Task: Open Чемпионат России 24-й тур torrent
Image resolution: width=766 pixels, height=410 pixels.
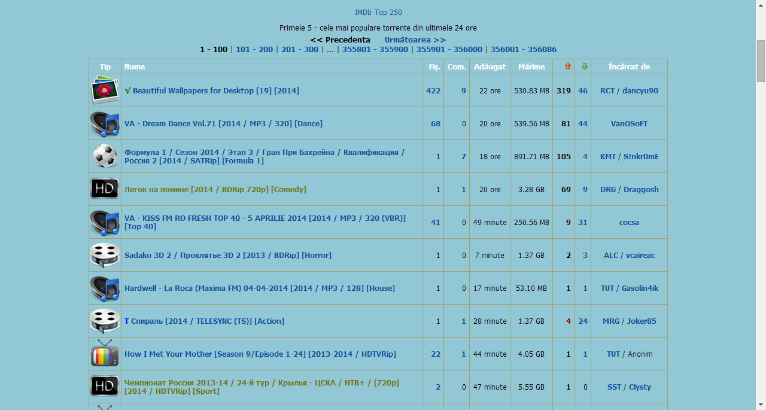Action: (262, 387)
